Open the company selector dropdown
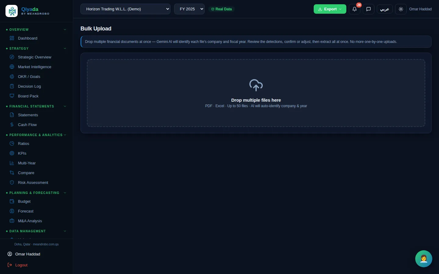The width and height of the screenshot is (439, 274). click(x=125, y=9)
